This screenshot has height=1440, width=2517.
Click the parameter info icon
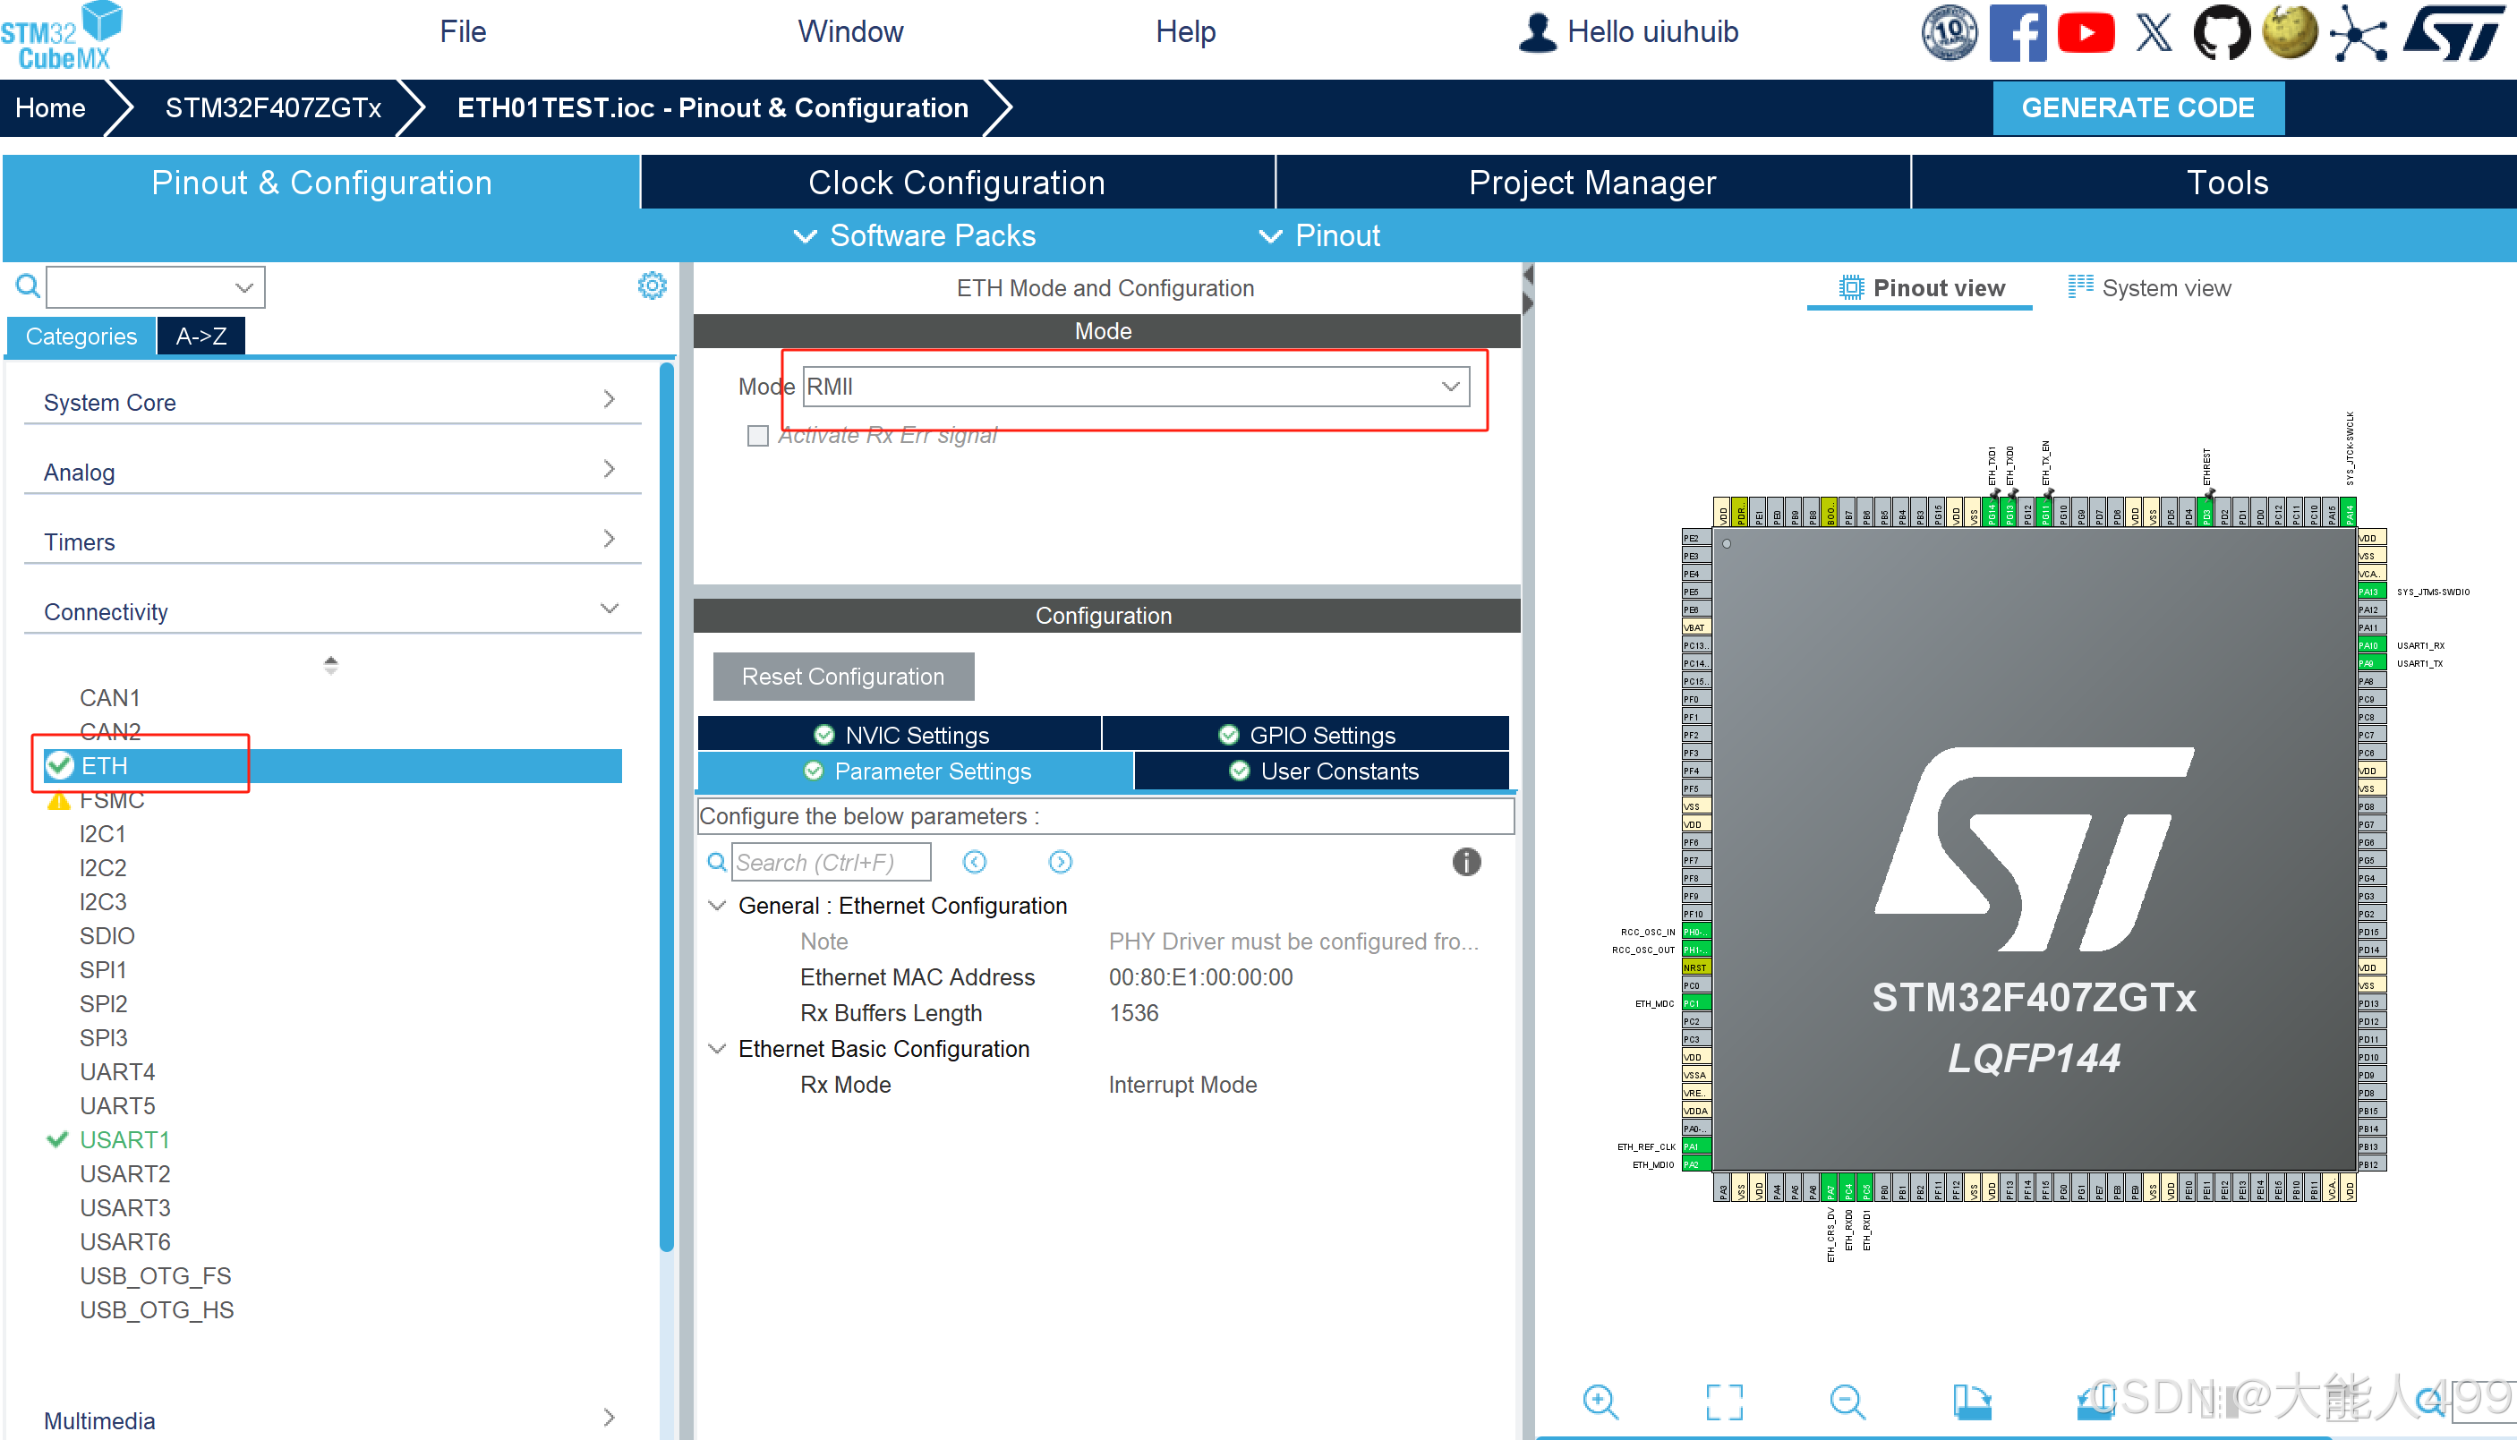coord(1465,862)
